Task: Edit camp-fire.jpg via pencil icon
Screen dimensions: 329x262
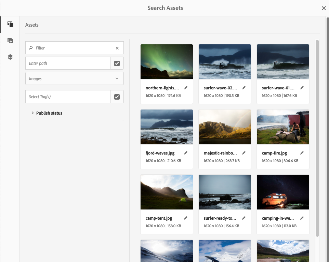Action: (x=302, y=153)
